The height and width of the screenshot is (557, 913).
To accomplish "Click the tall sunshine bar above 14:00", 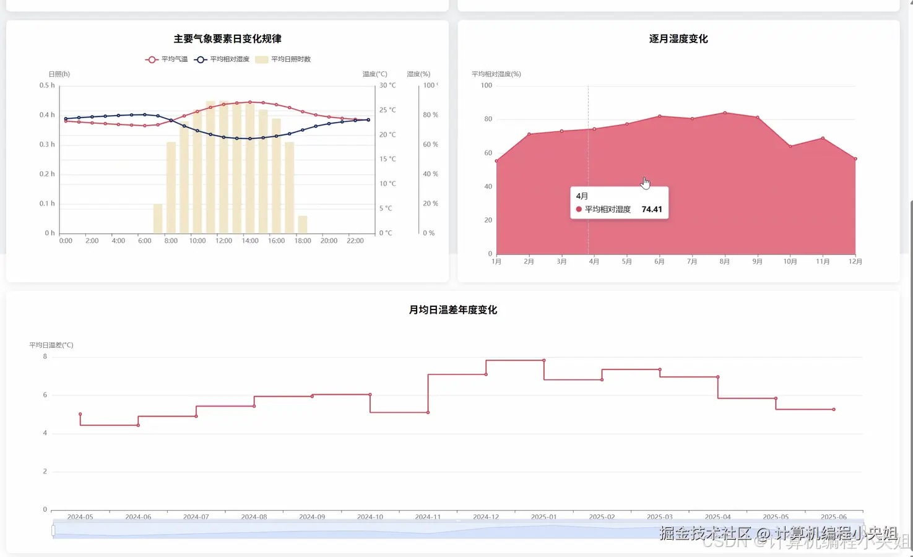I will tap(250, 168).
